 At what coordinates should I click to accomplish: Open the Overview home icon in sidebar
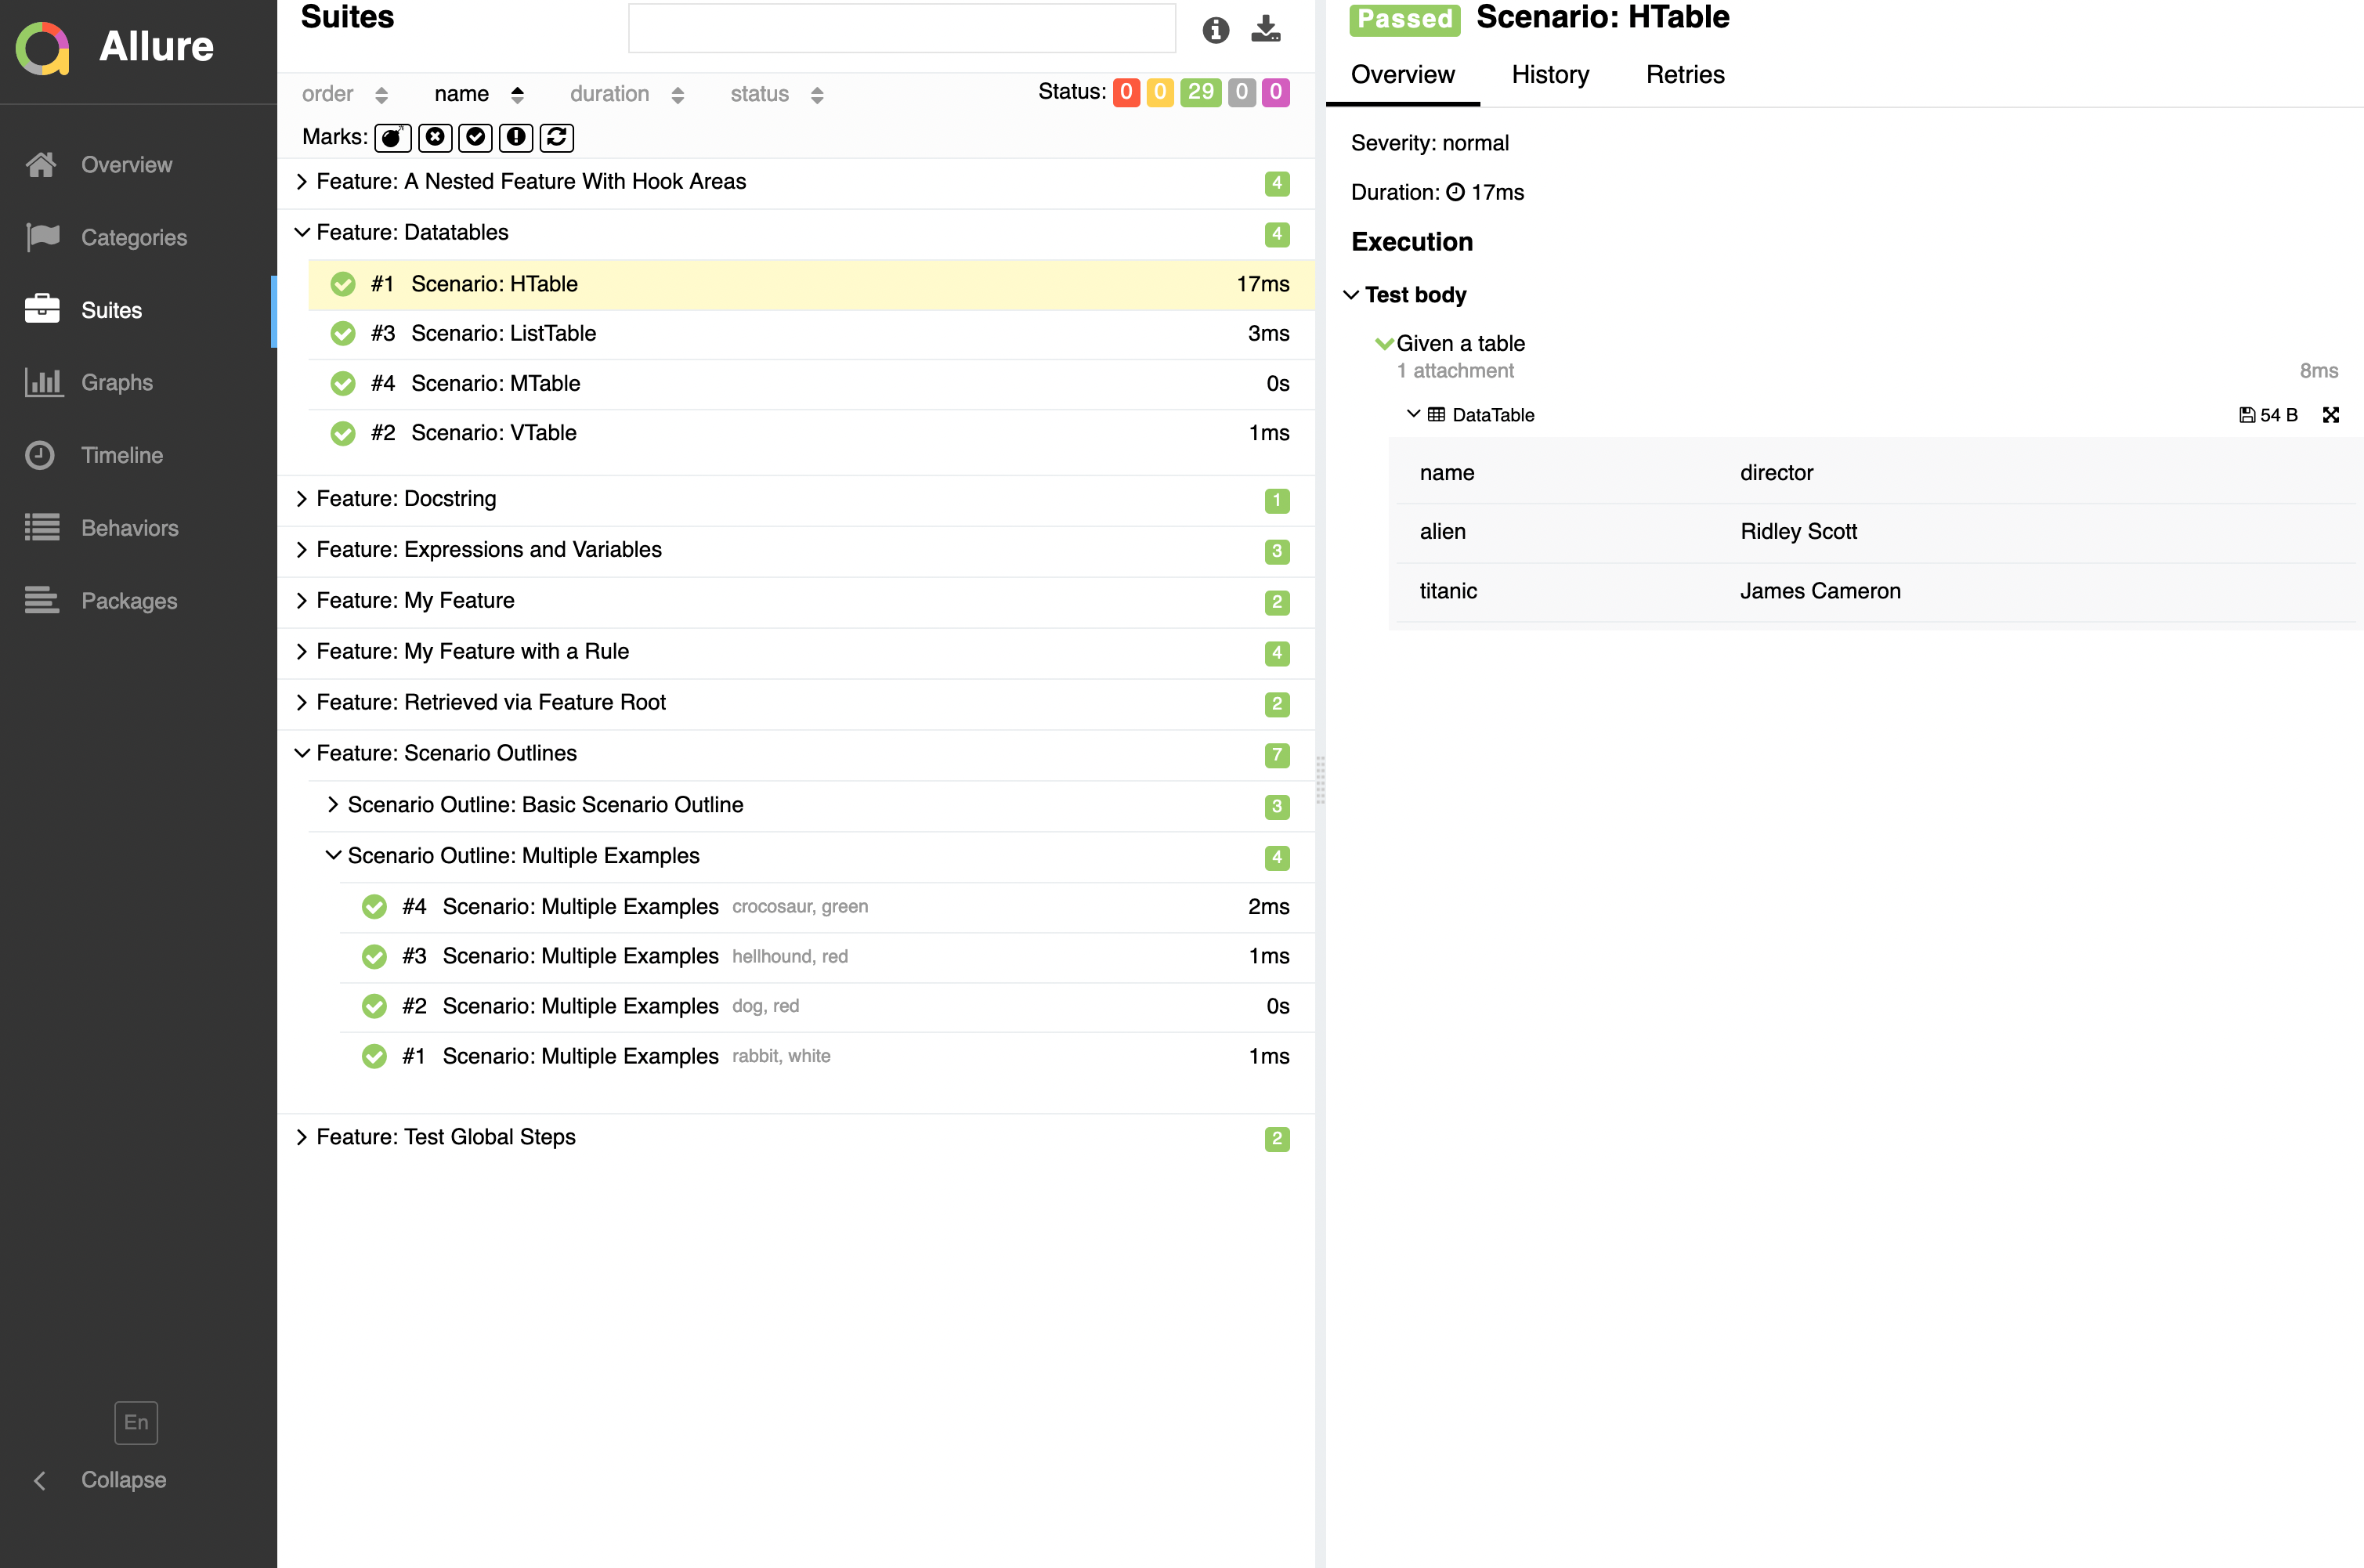[41, 164]
